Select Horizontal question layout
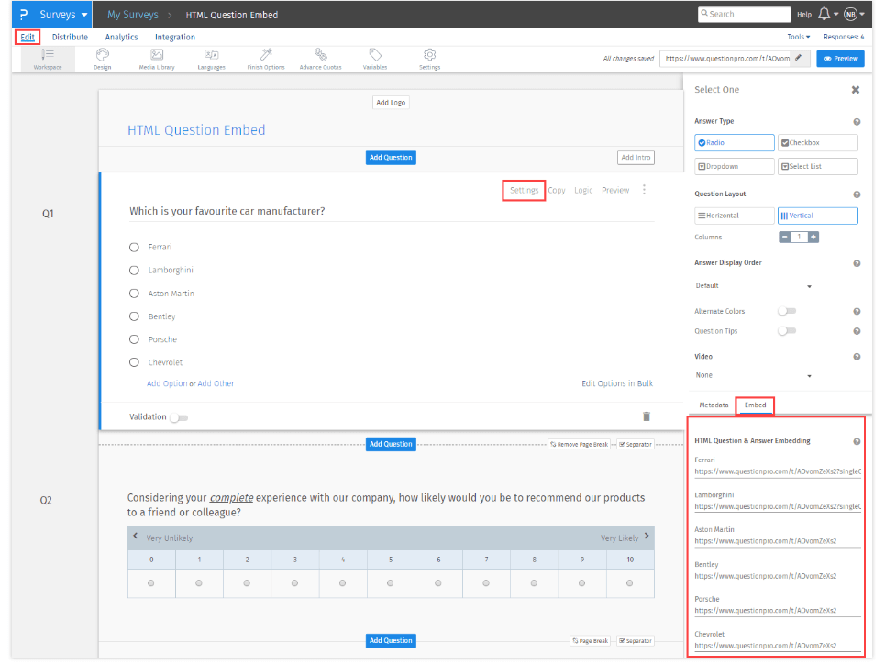 735,216
